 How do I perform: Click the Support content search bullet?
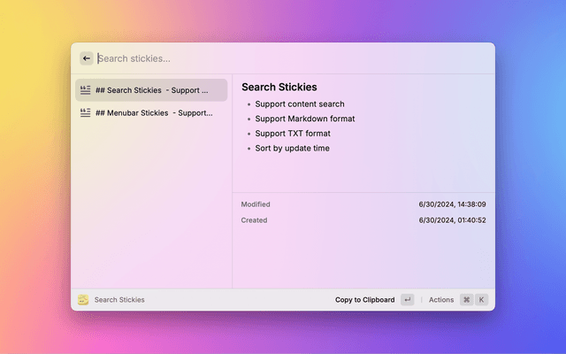click(x=300, y=104)
